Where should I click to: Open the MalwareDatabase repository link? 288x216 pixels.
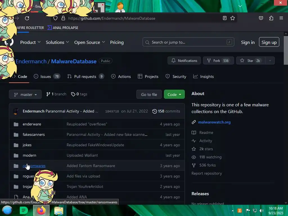(74, 61)
